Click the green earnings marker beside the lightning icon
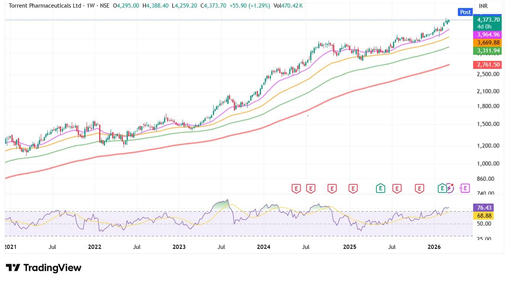Screen dimensions: 509x282 tap(442, 188)
